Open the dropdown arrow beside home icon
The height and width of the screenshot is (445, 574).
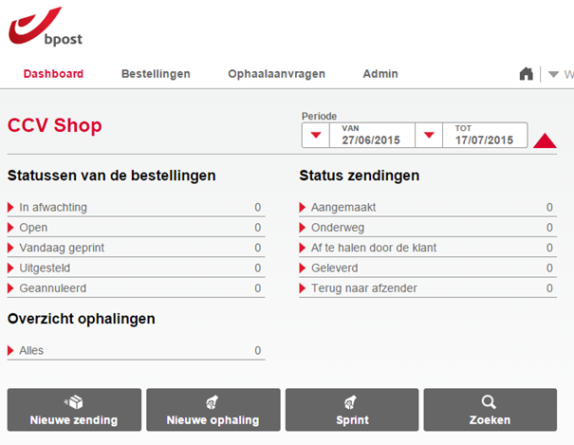(x=554, y=74)
